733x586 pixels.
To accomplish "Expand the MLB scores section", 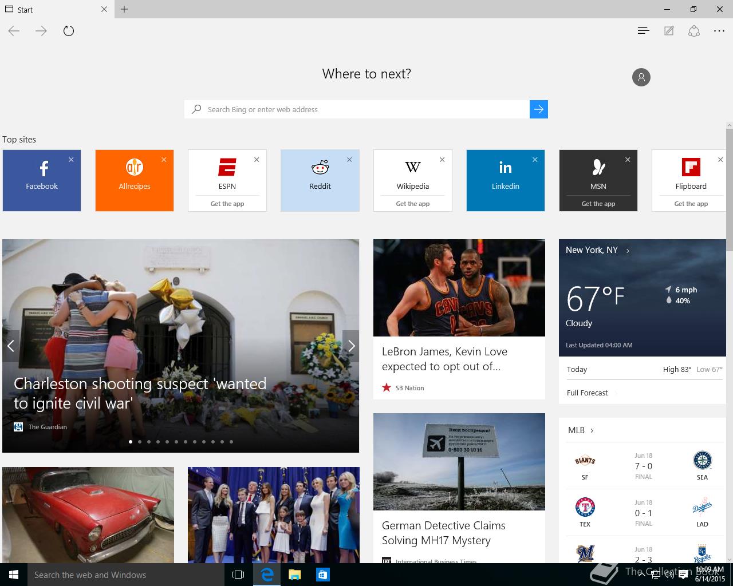I will (x=581, y=430).
